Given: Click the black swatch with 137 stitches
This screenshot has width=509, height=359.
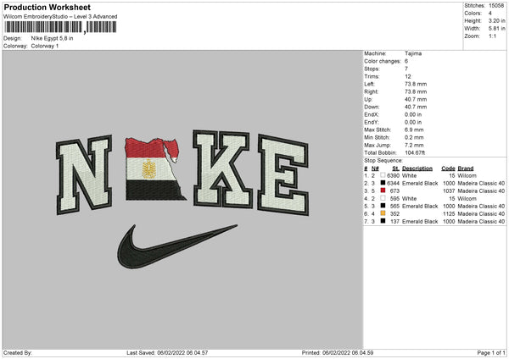Looking at the screenshot, I should pos(383,221).
